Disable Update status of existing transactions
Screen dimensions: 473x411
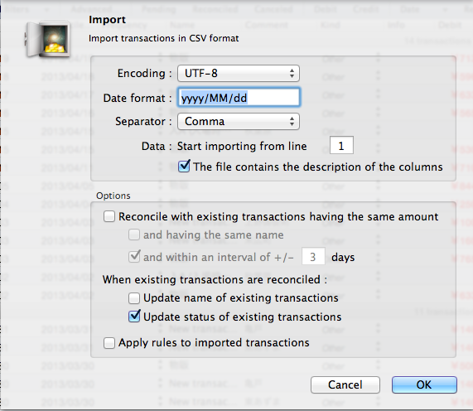tap(134, 317)
